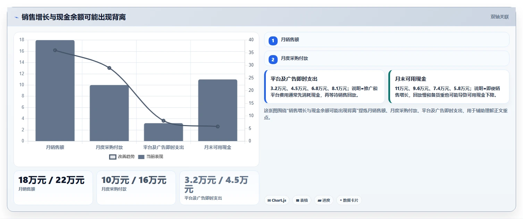Click the 数据卡片 tag text
523x219 pixels.
351,201
